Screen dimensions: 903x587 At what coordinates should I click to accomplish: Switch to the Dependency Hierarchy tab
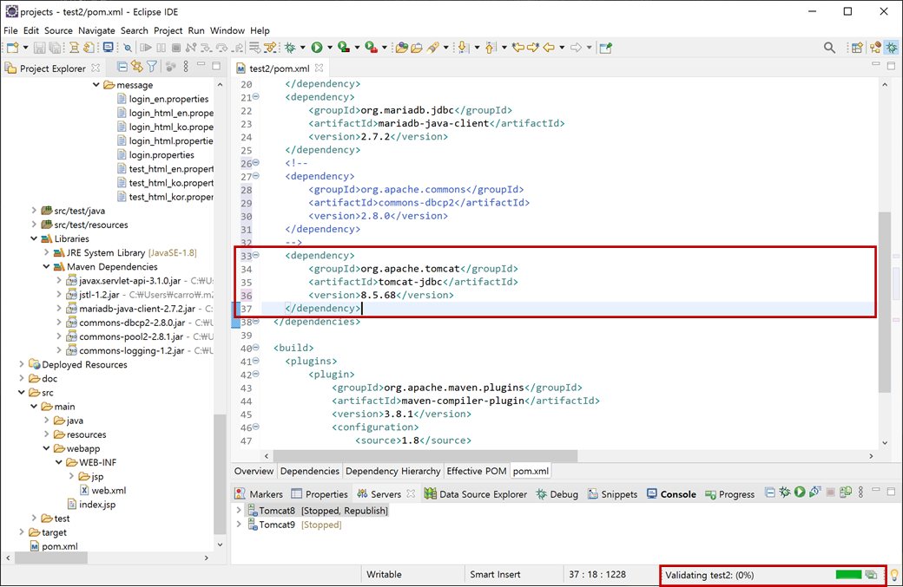point(392,471)
